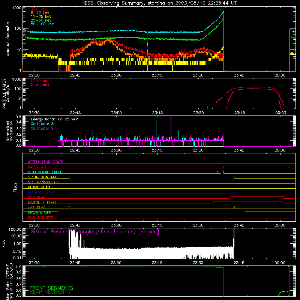Viewport: 300px width, 300px height.
Task: Click the Normalized modulation axis label
Action: 9,131
